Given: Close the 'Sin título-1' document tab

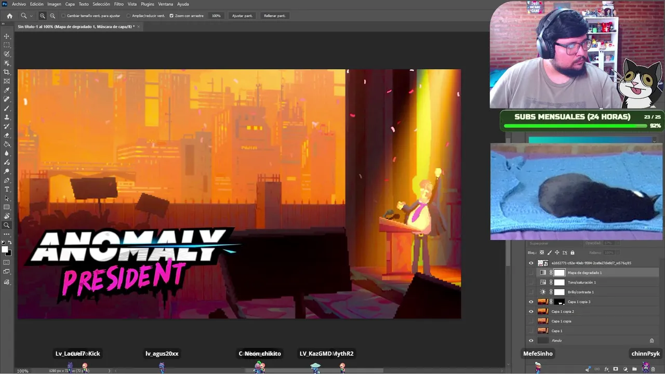Looking at the screenshot, I should [x=139, y=26].
